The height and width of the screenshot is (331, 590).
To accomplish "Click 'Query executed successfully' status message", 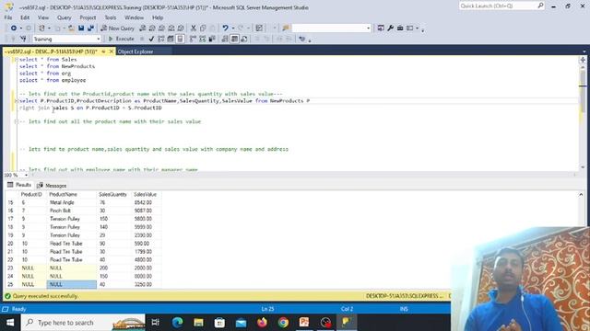I will [x=45, y=296].
